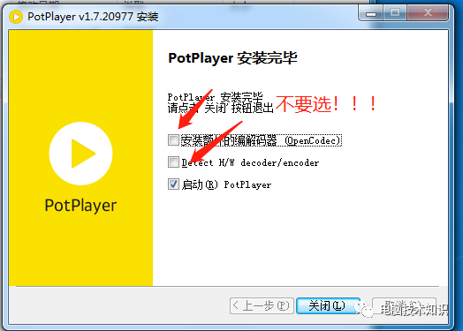Click the title text 'PotPlayer v1.7.20977 安装'
Screen dimensions: 463x331
pyautogui.click(x=93, y=17)
